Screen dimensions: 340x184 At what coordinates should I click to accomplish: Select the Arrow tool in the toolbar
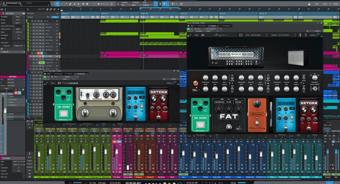57,4
